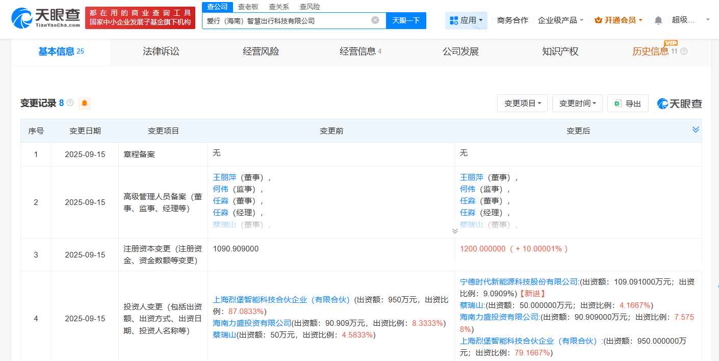
Task: Clear the search box using the X icon
Action: pos(374,20)
